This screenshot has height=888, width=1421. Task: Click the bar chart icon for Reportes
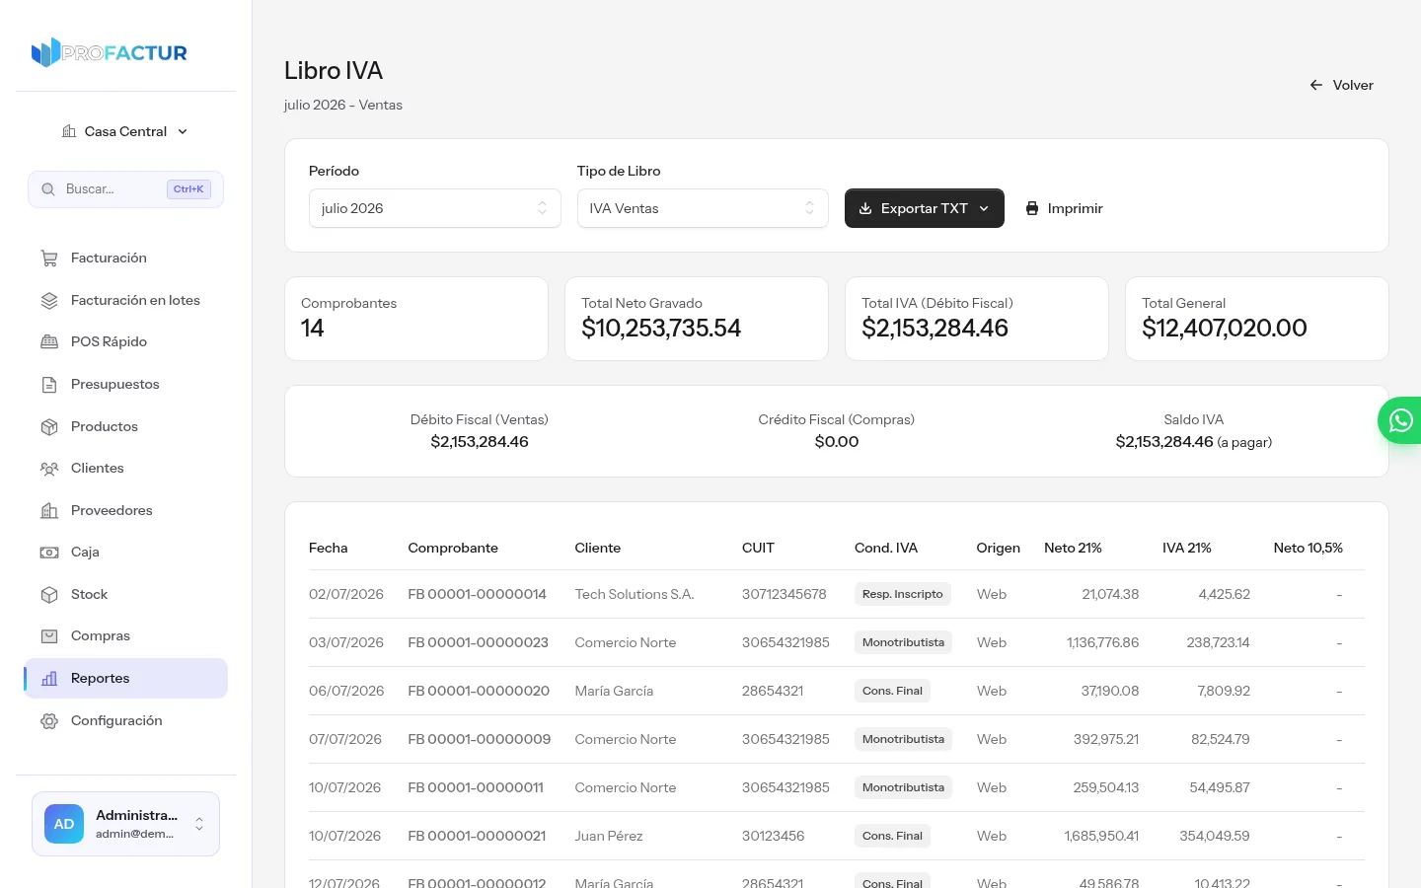point(49,679)
